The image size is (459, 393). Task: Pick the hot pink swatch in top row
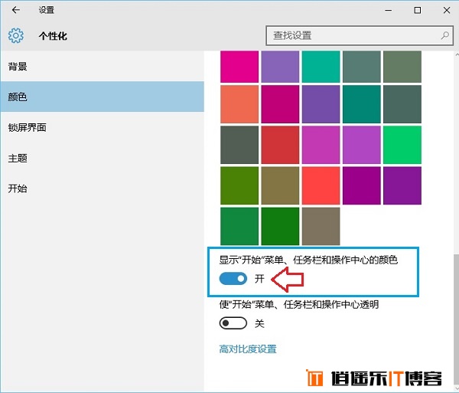coord(239,67)
